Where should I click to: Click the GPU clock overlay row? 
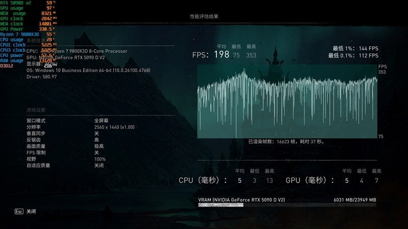click(28, 18)
